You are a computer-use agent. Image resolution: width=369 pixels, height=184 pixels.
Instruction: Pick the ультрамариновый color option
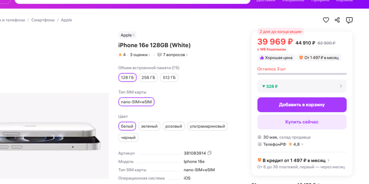(x=207, y=126)
